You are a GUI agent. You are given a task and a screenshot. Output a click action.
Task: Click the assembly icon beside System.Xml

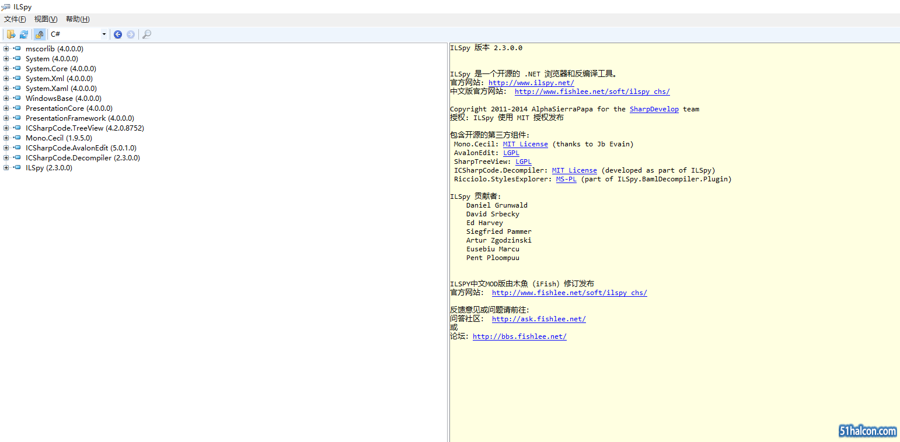[17, 79]
